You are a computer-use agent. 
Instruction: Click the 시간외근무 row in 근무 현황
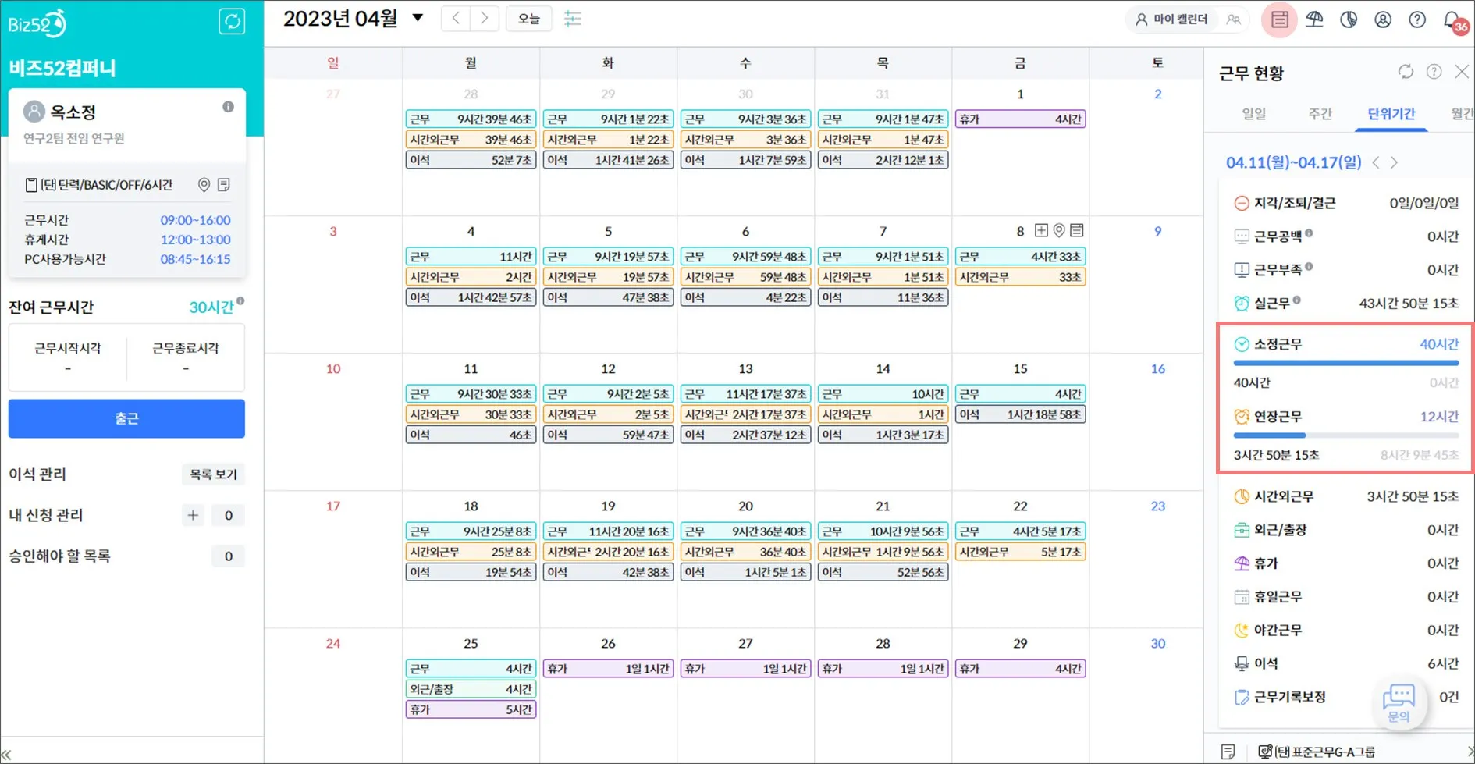1345,496
